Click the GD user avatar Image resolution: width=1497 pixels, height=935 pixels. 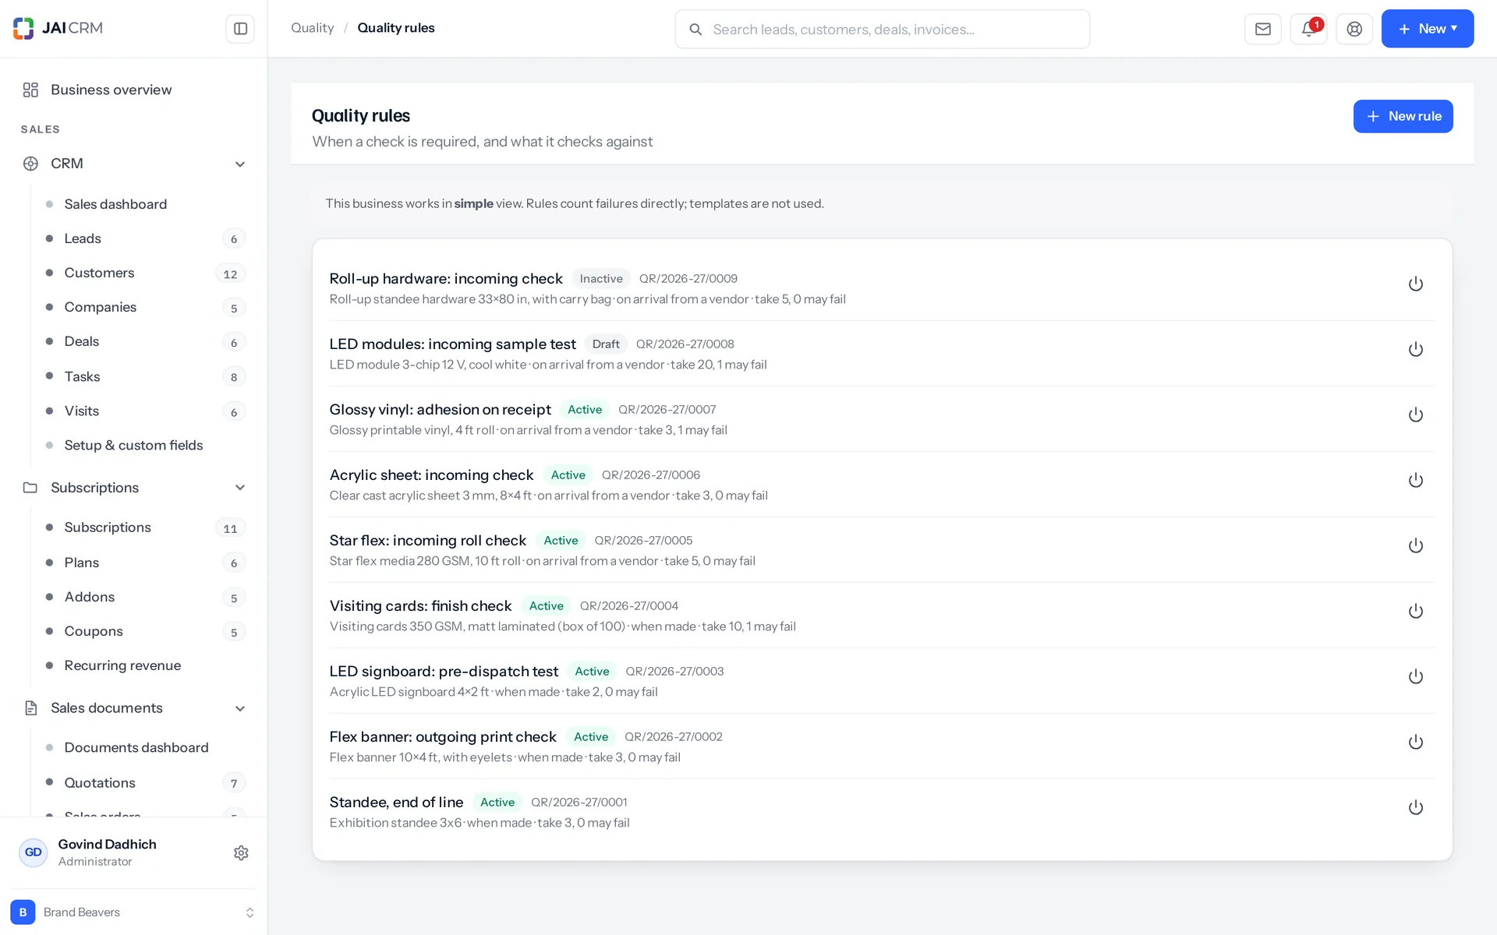click(33, 852)
